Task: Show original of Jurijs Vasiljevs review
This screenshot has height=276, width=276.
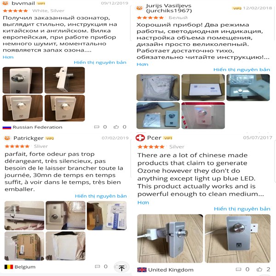Action: click(x=241, y=70)
